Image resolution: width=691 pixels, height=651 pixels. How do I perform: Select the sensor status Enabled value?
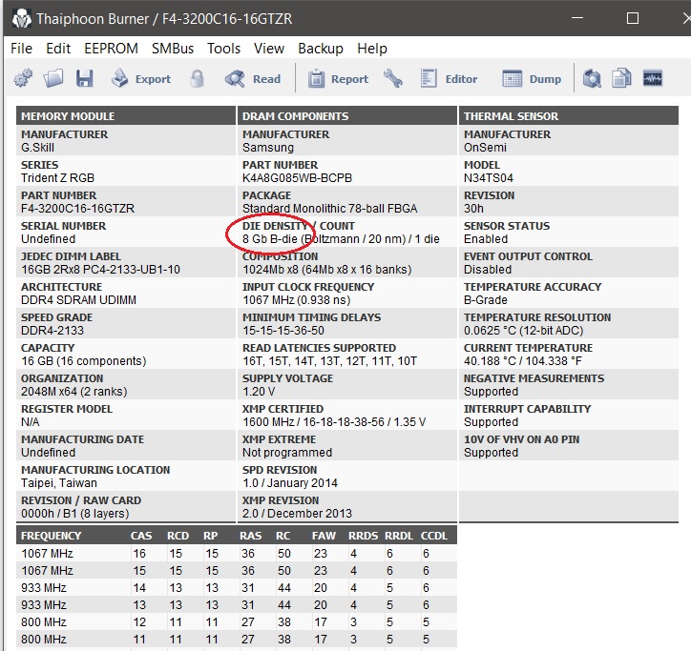pyautogui.click(x=486, y=239)
